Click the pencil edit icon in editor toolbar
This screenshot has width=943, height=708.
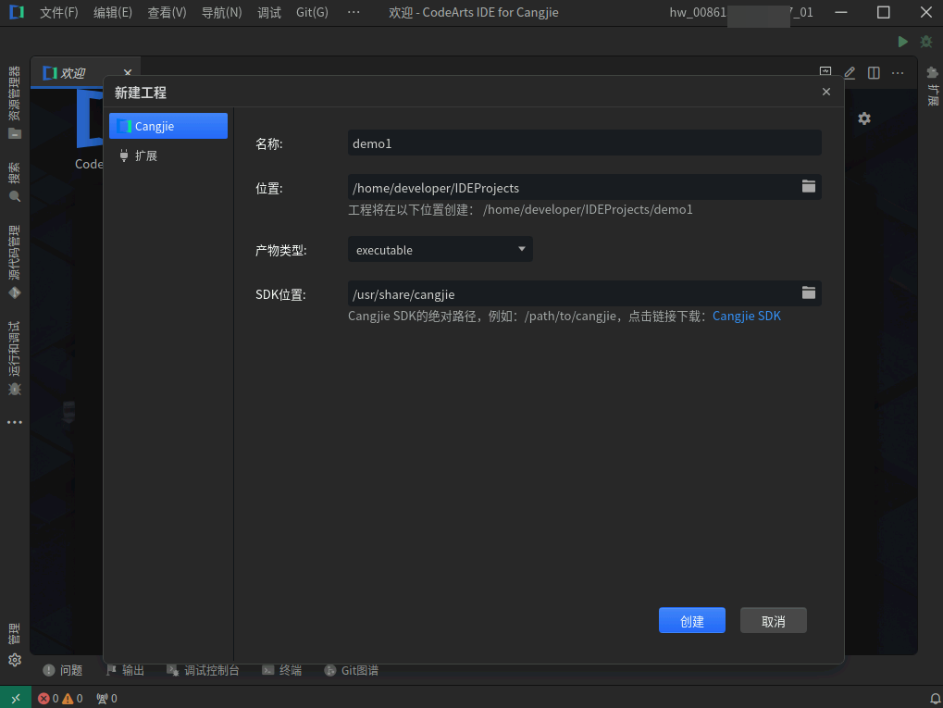(x=850, y=73)
